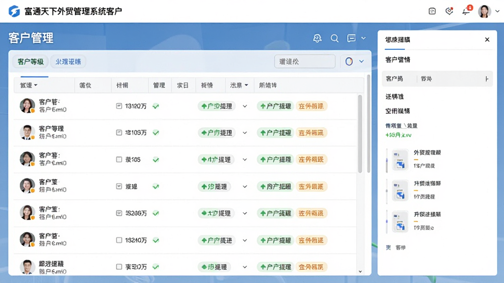Screen dimensions: 504x283
Task: Toggle the checkbox in the third table row
Action: click(x=119, y=160)
